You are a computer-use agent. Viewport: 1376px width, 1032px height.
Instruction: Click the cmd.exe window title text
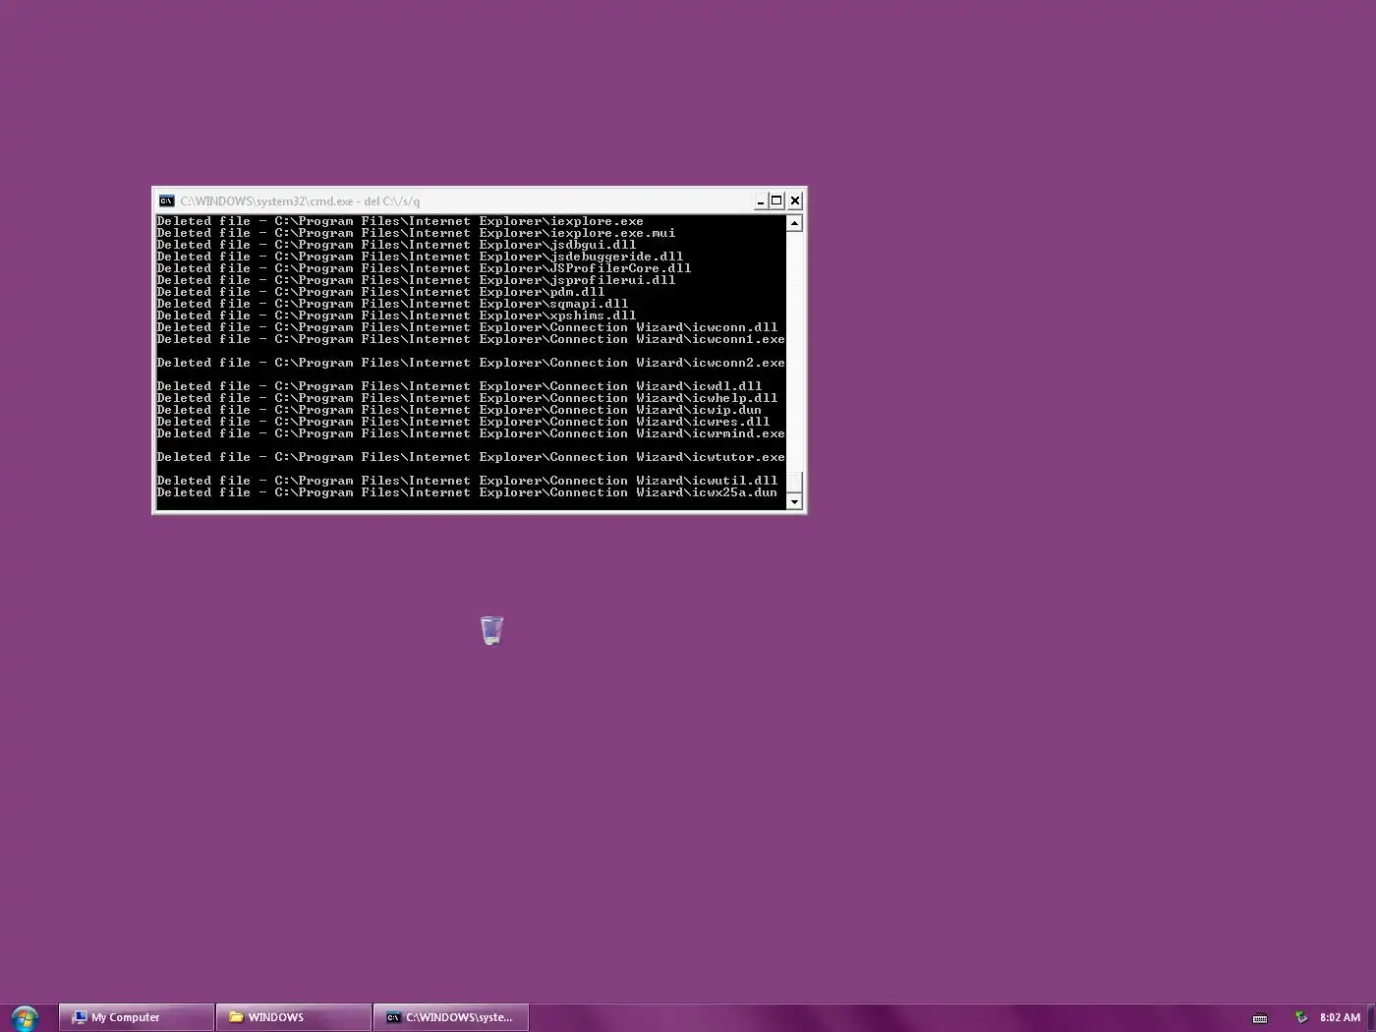pyautogui.click(x=300, y=201)
